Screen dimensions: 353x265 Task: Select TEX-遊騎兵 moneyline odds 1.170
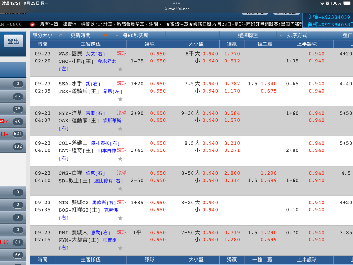click(232, 91)
